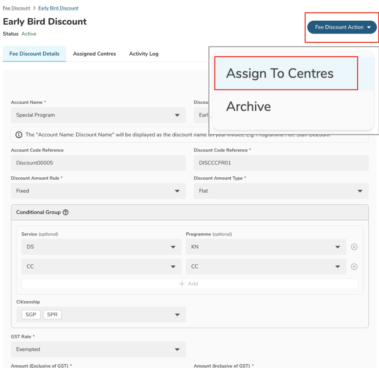The width and height of the screenshot is (379, 368).
Task: Click the Discount Code Reference field
Action: 281,163
